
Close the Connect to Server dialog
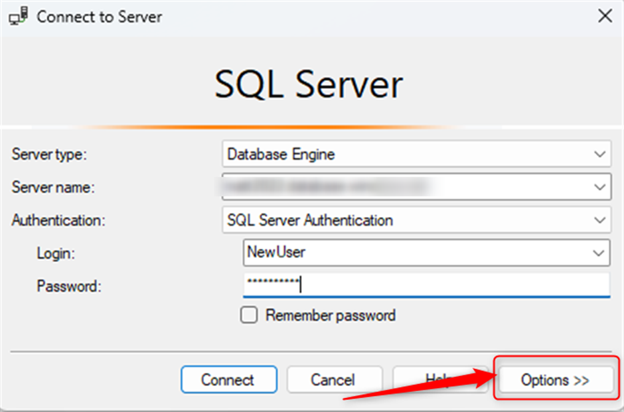point(605,17)
